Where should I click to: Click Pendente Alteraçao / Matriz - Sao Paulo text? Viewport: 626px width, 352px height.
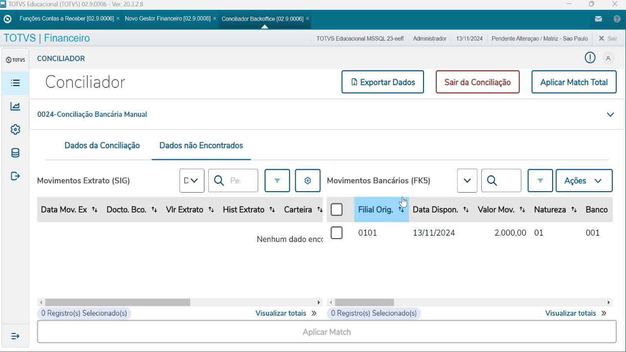[540, 38]
